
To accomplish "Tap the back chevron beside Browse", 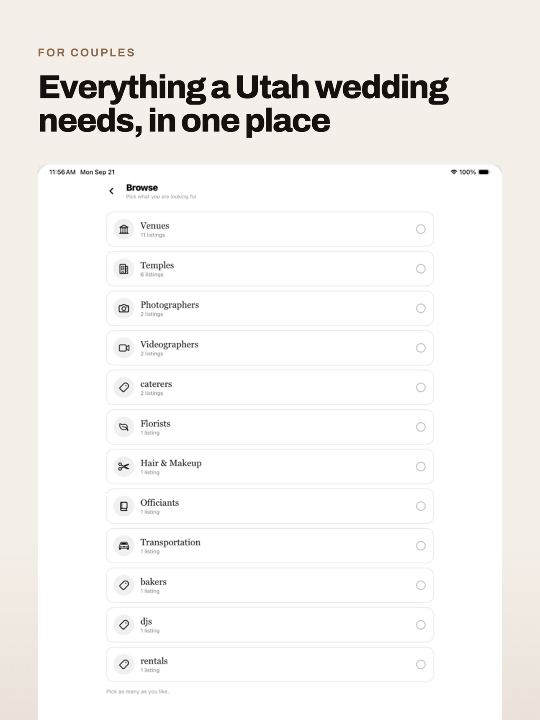I will point(111,191).
